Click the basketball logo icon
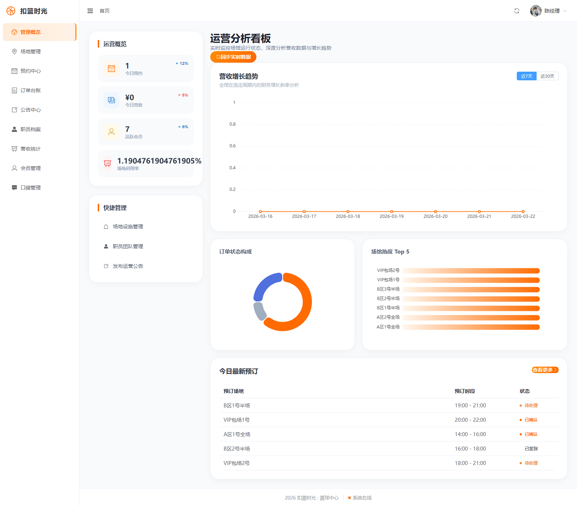This screenshot has height=506, width=577. click(x=11, y=11)
